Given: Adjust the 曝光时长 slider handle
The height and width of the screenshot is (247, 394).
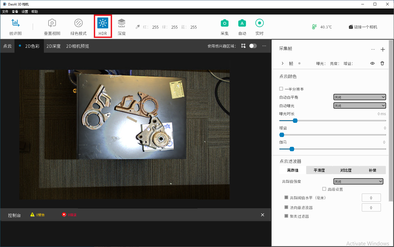Looking at the screenshot, I should [295, 121].
